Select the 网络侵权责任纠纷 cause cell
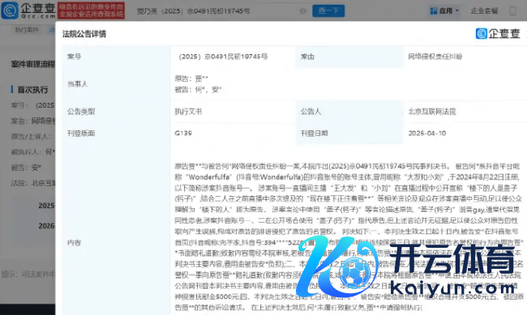The image size is (527, 315). [435, 57]
